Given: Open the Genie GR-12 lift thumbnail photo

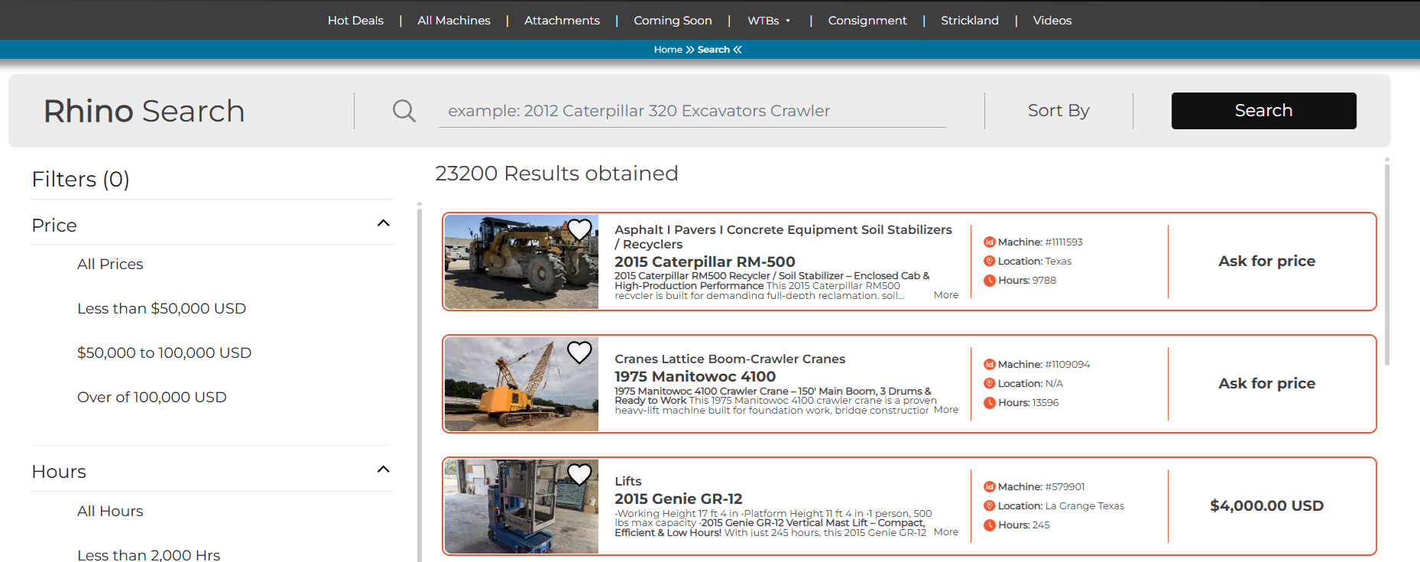Looking at the screenshot, I should pos(521,507).
